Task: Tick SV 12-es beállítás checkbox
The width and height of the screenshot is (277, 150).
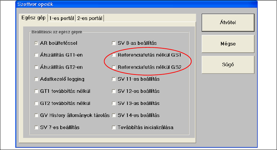Action: coord(114,91)
